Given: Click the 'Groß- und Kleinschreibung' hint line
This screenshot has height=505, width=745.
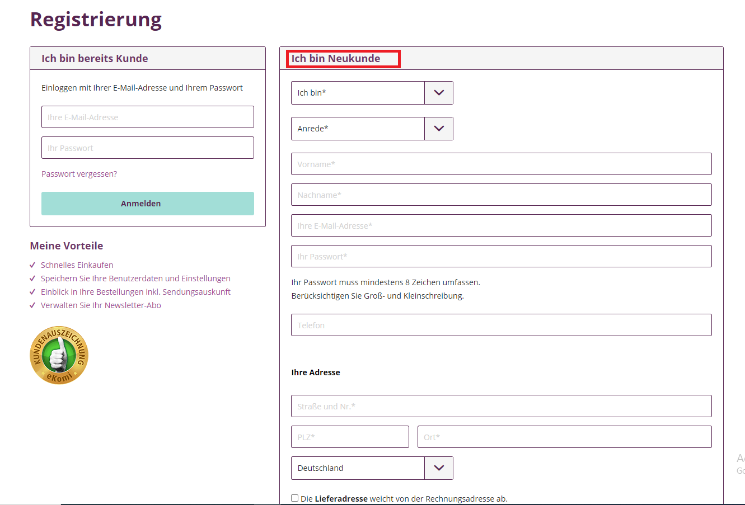Looking at the screenshot, I should click(378, 296).
